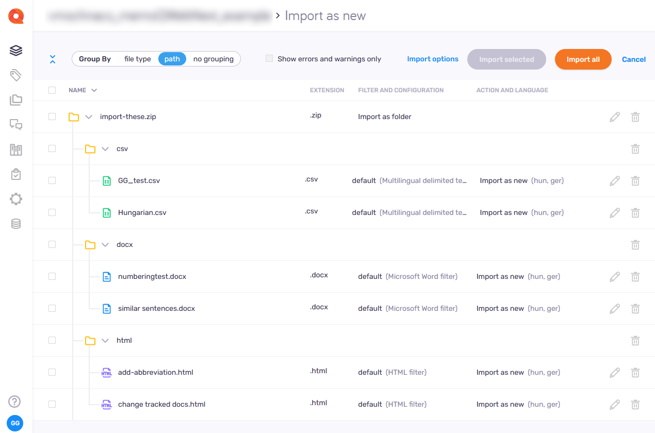The width and height of the screenshot is (655, 433).
Task: Tick the select-all checkbox in header
Action: tap(52, 90)
